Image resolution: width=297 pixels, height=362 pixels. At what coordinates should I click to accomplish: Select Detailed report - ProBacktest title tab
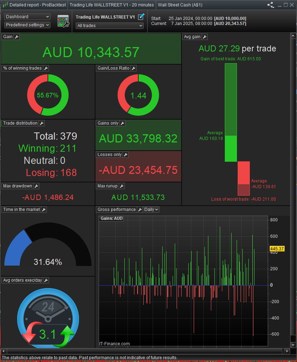(x=38, y=5)
